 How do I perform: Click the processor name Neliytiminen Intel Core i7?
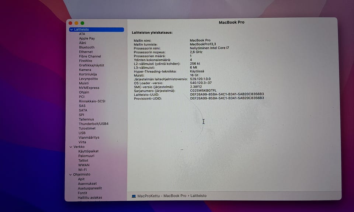tap(209, 48)
